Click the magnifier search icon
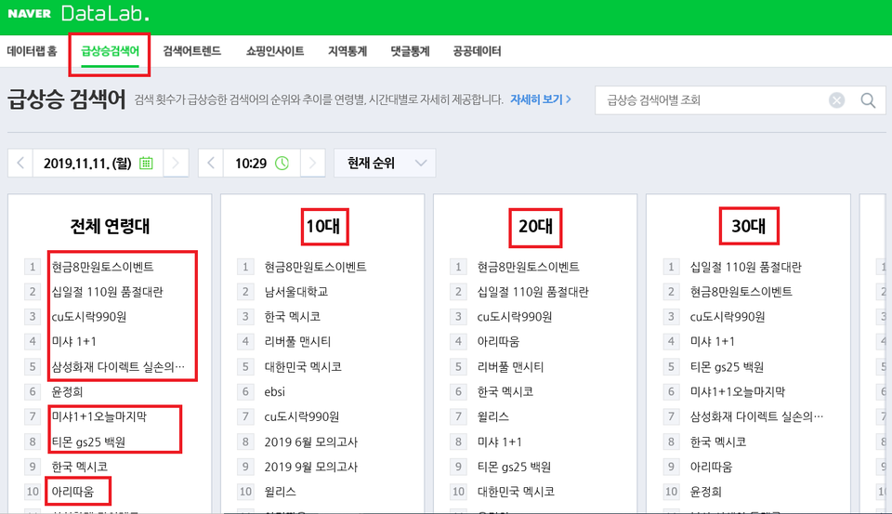Viewport: 892px width, 514px height. point(868,100)
